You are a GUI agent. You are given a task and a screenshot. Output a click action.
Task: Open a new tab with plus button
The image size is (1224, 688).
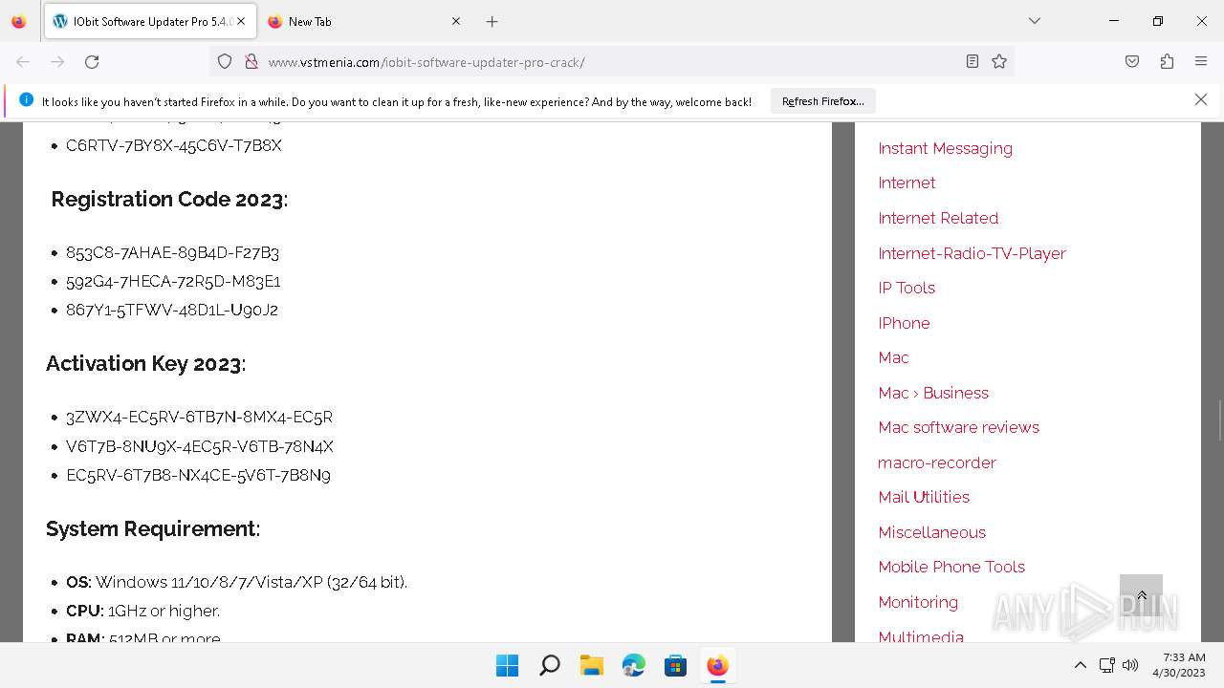[x=492, y=21]
